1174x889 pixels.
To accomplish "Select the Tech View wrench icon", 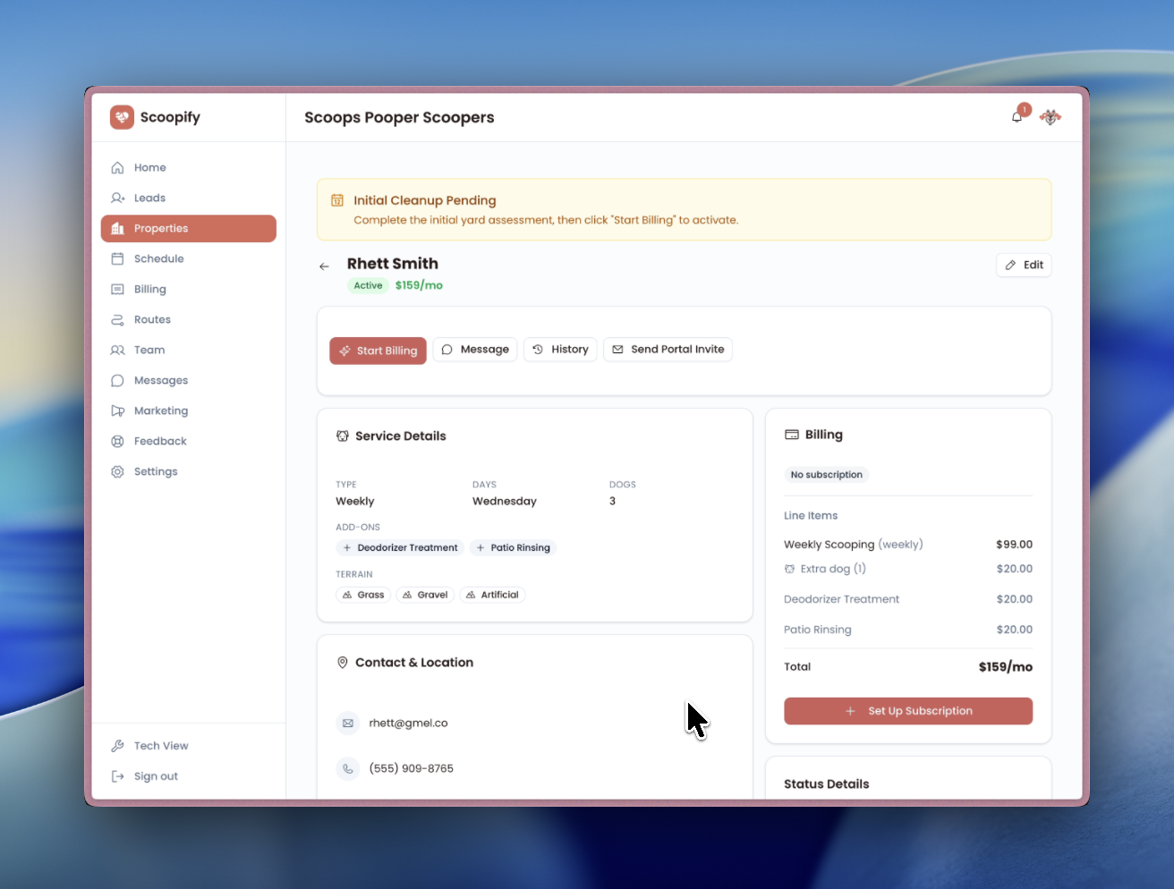I will [117, 745].
